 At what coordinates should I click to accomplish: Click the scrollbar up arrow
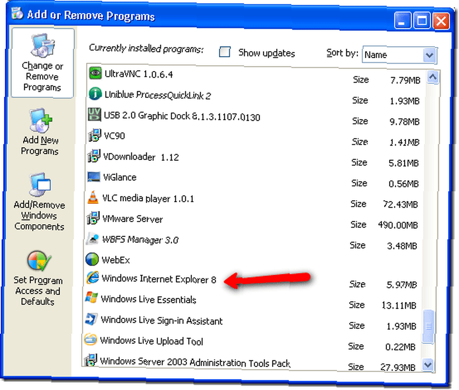[x=433, y=77]
